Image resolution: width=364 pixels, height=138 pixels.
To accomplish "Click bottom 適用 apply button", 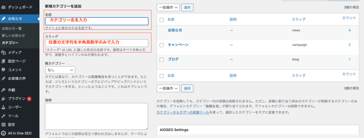I will click(x=187, y=88).
